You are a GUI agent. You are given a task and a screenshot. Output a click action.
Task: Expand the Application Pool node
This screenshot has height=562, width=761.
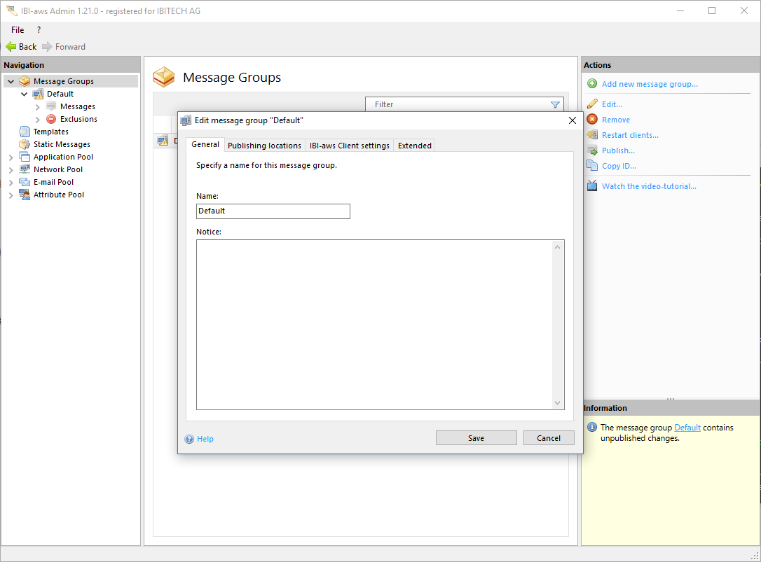click(x=11, y=157)
